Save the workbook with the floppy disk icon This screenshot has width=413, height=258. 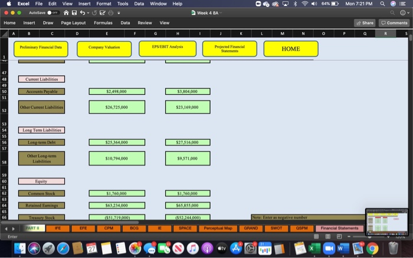tap(74, 12)
